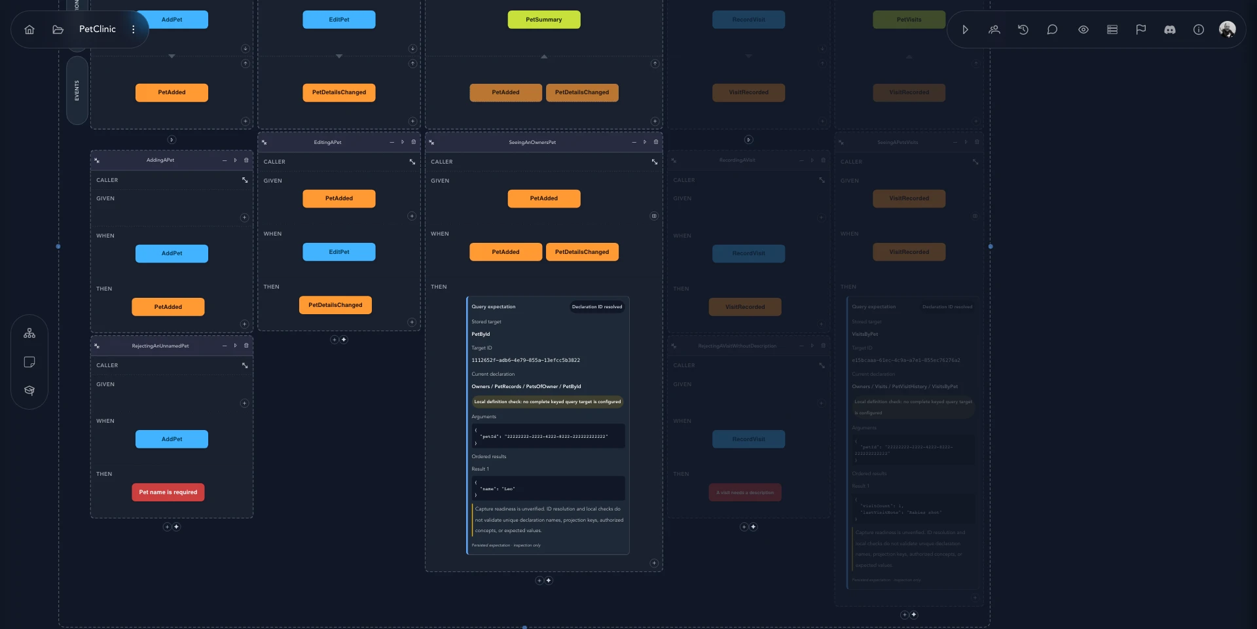Open version history from the clock-arrow icon
Screen dimensions: 1257x629
1023,29
